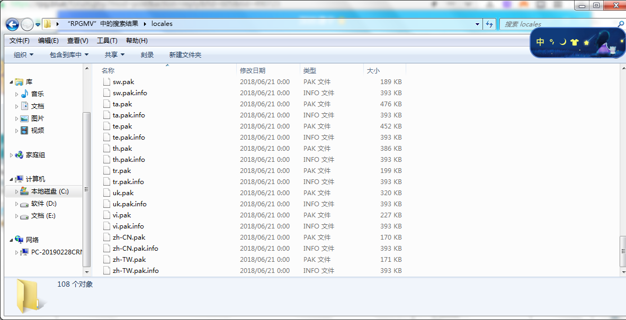The image size is (626, 320).
Task: Click the Refresh button beside the address bar
Action: click(x=489, y=24)
